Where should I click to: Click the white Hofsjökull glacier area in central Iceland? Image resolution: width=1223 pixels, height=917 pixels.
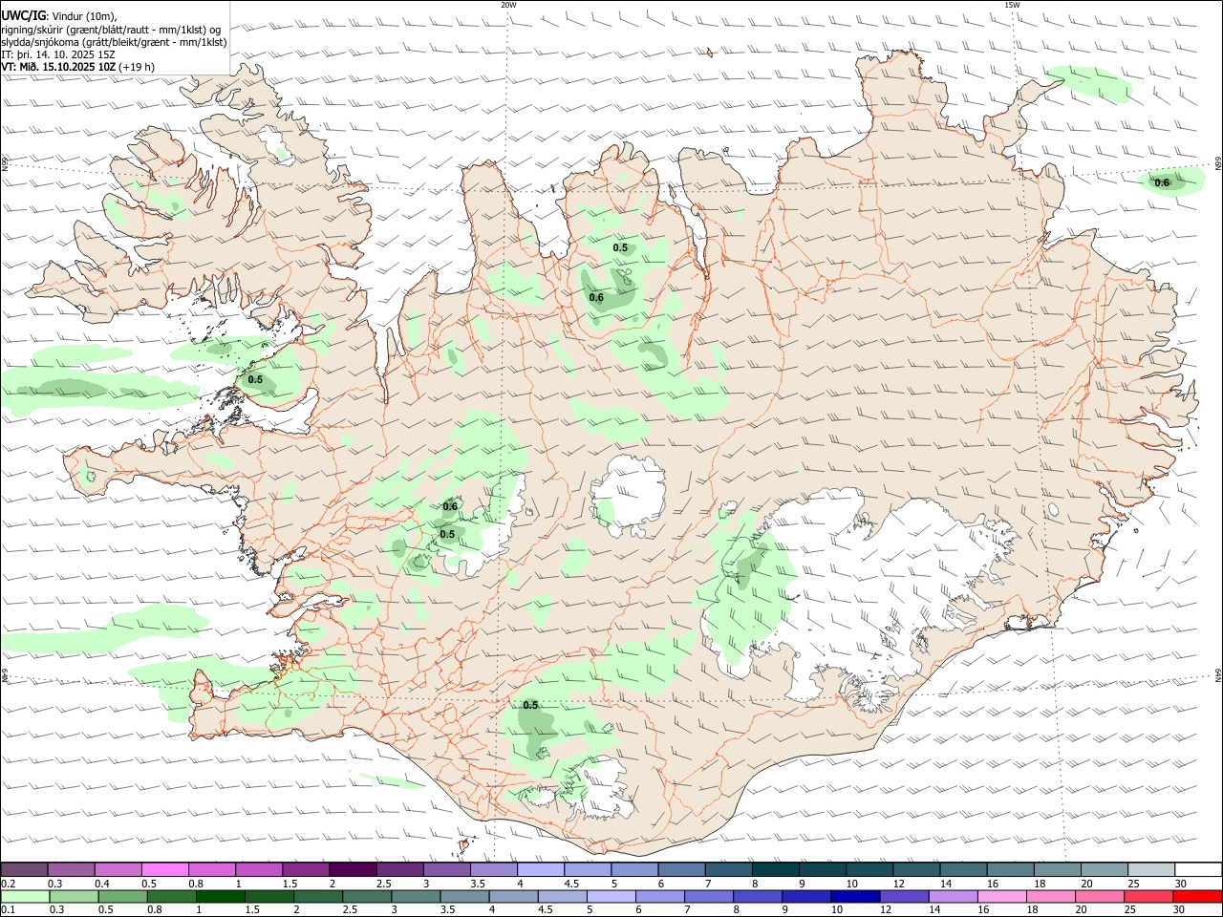[631, 495]
